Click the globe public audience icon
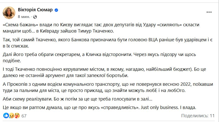 [x=35, y=17]
